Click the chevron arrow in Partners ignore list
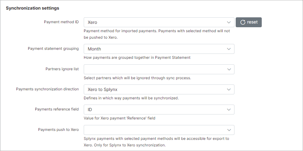The height and width of the screenshot is (151, 303). point(229,69)
